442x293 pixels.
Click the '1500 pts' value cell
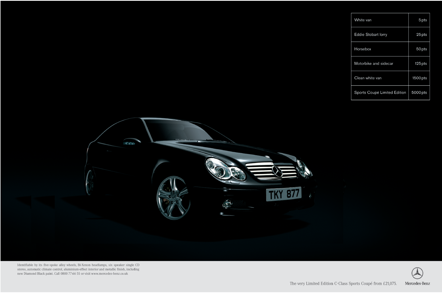(x=419, y=78)
